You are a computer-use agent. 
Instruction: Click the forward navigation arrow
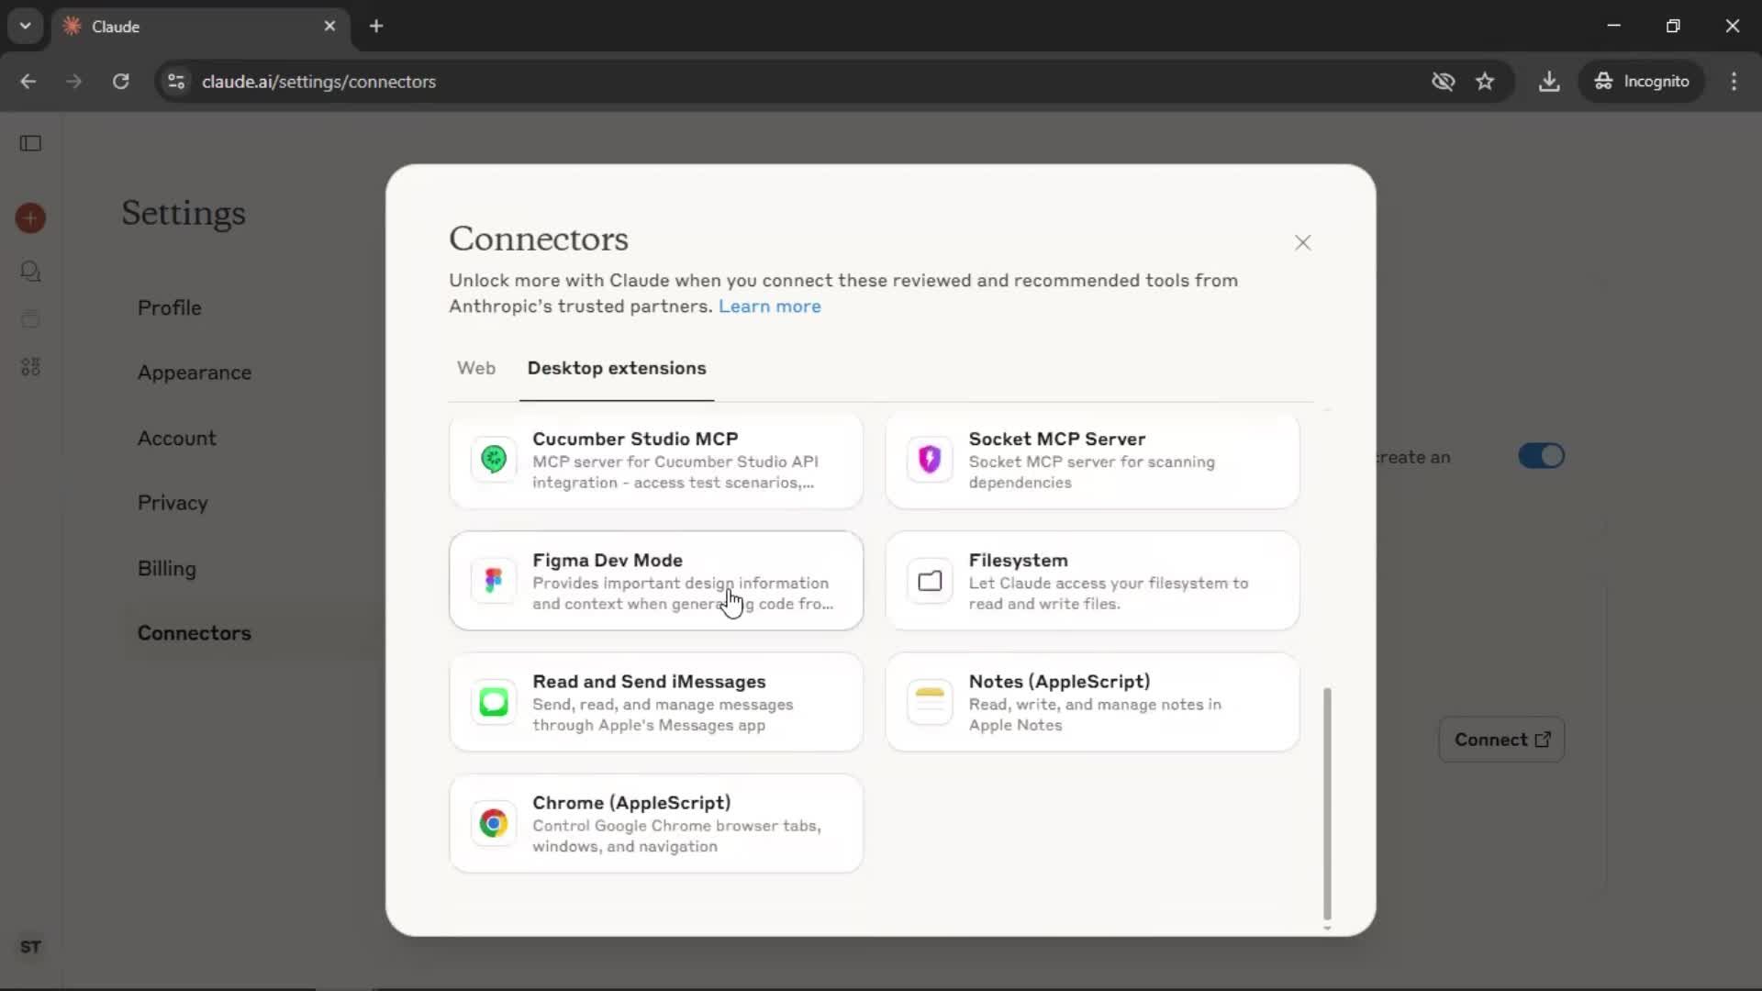pos(73,82)
